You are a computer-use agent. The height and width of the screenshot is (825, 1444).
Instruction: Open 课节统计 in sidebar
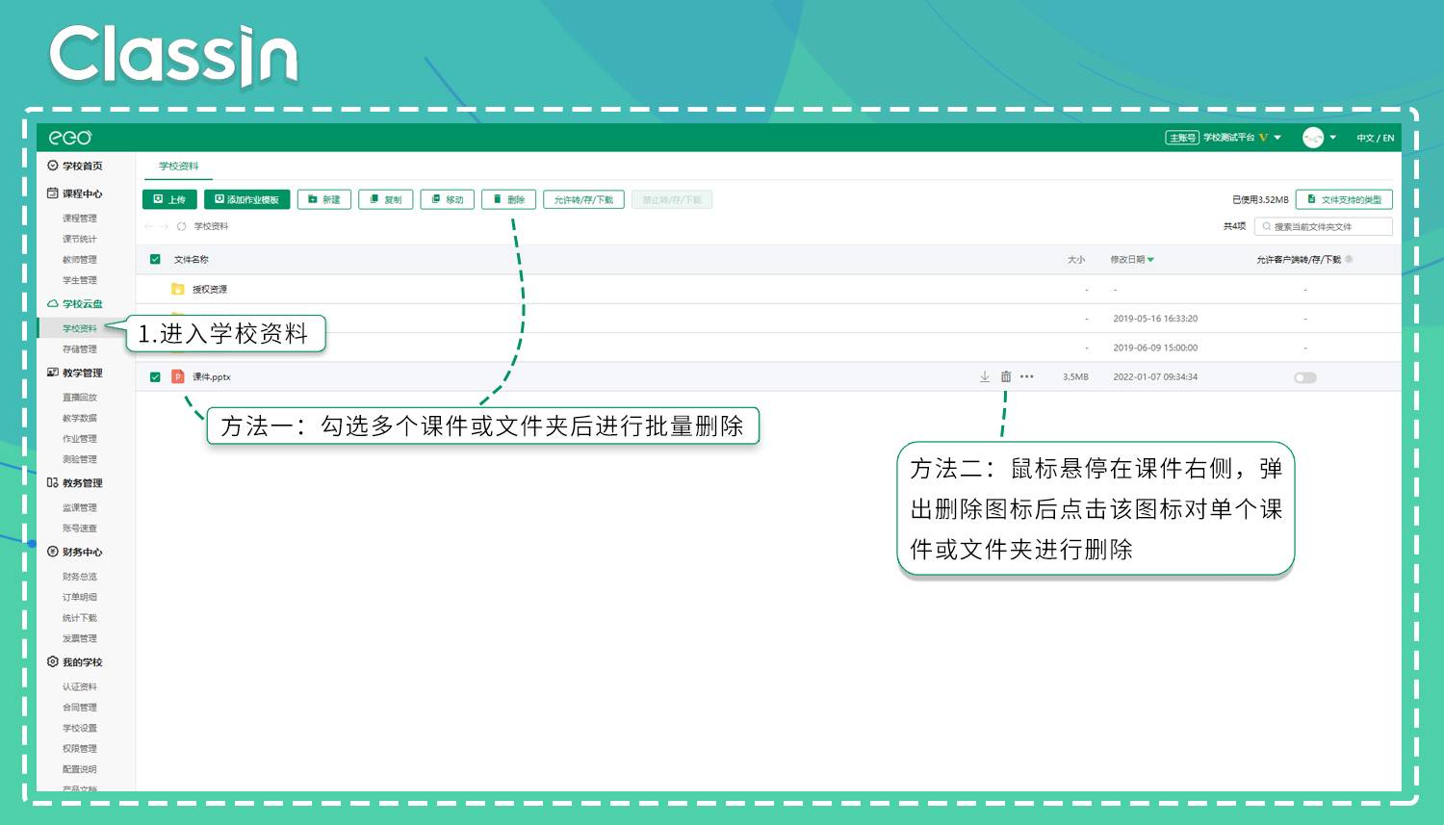click(x=80, y=239)
